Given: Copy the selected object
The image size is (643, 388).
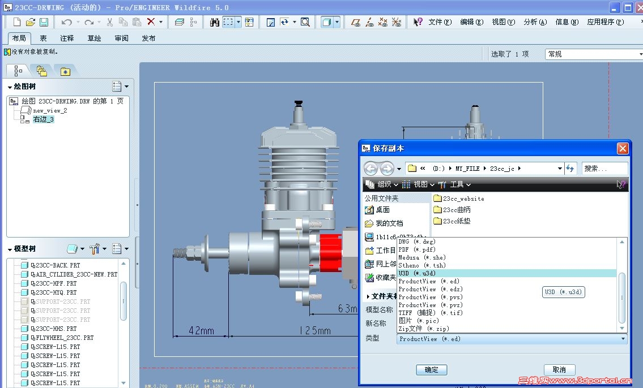Looking at the screenshot, I should click(123, 22).
